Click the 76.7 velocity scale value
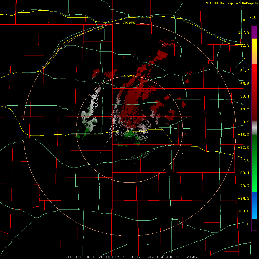This screenshot has width=259, height=259. coord(245,58)
